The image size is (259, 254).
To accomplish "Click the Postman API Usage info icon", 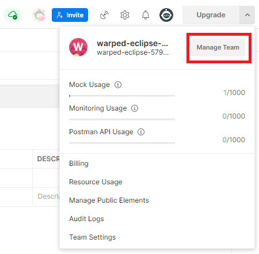I will 141,132.
